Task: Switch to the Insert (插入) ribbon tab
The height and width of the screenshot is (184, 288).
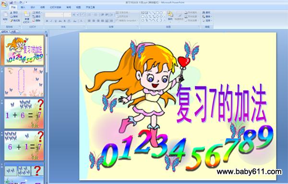Action: (23, 7)
